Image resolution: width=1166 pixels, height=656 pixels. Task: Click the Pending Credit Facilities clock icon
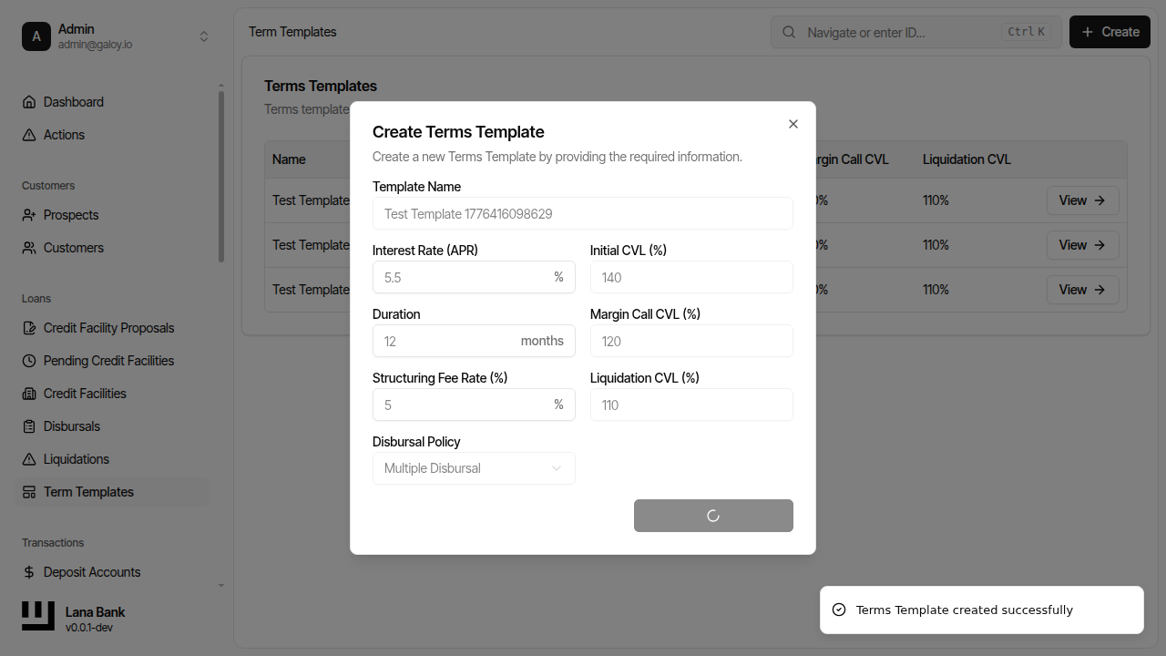coord(27,360)
